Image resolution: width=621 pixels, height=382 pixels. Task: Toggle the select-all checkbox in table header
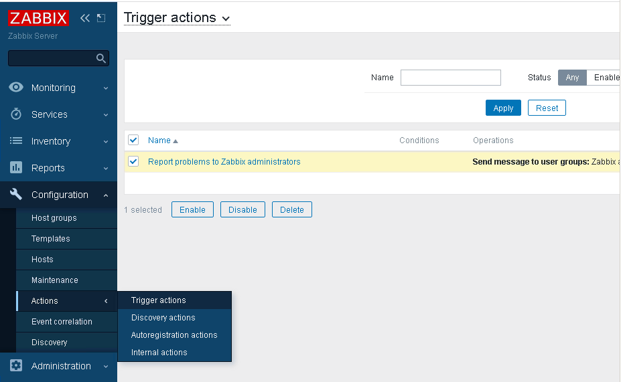coord(133,140)
